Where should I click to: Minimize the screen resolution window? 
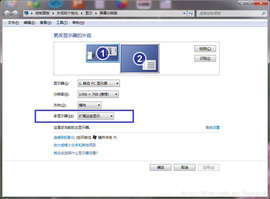pos(242,3)
